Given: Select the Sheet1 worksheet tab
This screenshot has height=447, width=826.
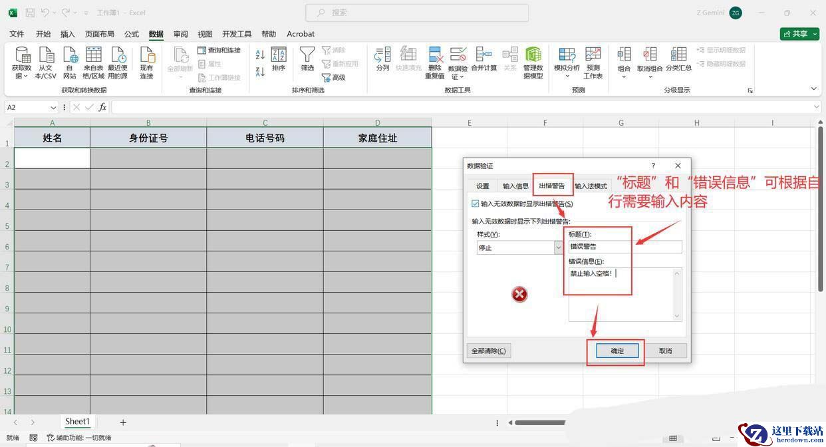Looking at the screenshot, I should 77,422.
